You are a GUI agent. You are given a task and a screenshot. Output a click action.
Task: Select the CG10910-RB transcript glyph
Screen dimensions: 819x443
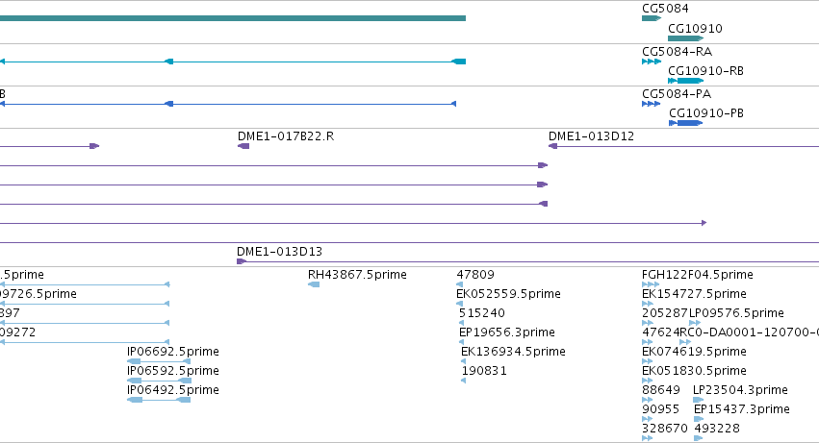coord(686,81)
